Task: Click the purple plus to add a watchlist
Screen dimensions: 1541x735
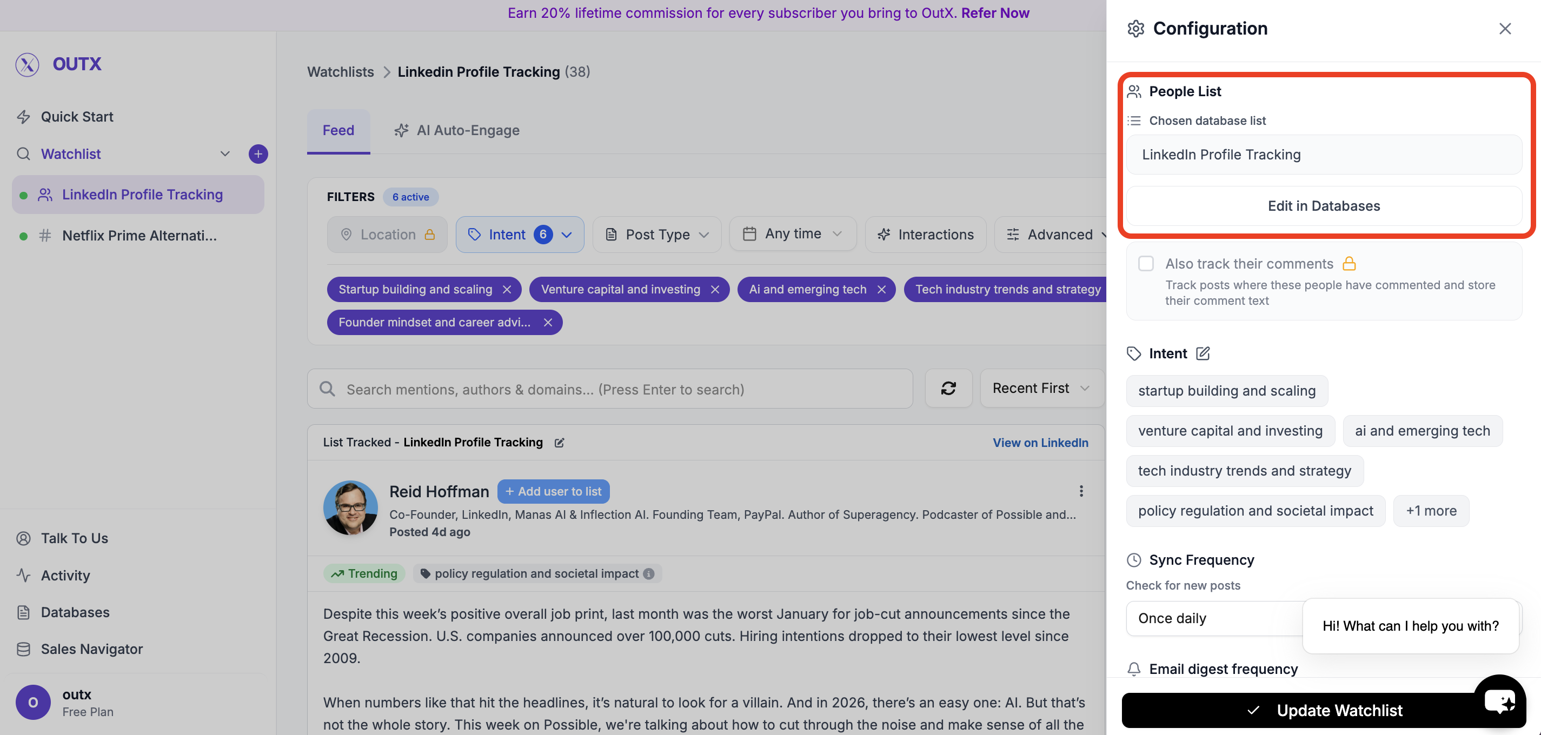Action: pos(258,153)
